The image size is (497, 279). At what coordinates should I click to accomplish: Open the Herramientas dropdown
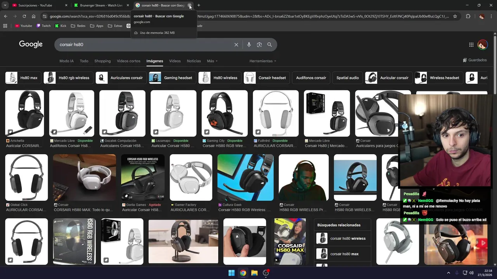(263, 61)
